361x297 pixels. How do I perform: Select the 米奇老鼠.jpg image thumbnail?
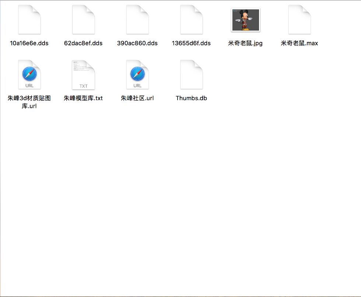coord(246,20)
